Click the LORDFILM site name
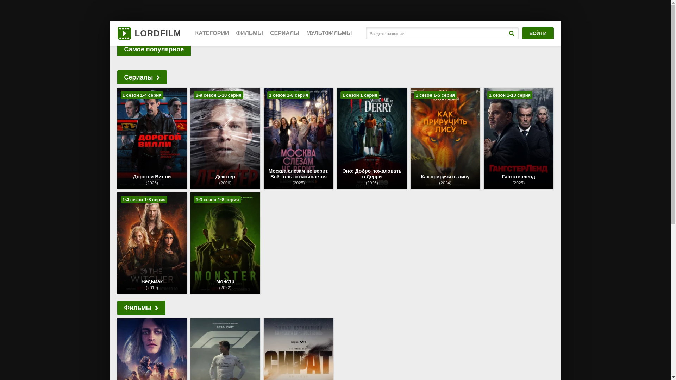The width and height of the screenshot is (676, 380). [x=158, y=33]
